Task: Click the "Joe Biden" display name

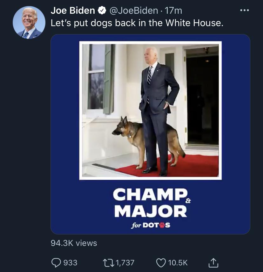Action: click(73, 11)
